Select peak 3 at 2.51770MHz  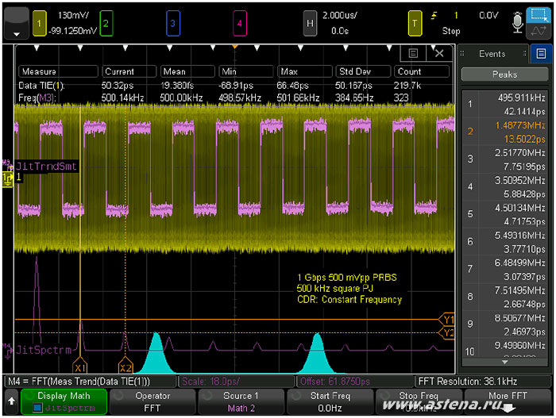click(x=505, y=159)
